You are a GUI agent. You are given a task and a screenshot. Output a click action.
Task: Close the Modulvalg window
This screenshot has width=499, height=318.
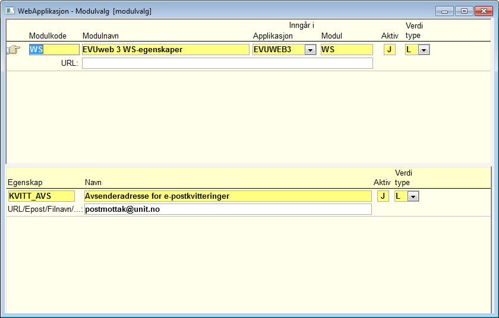click(484, 11)
